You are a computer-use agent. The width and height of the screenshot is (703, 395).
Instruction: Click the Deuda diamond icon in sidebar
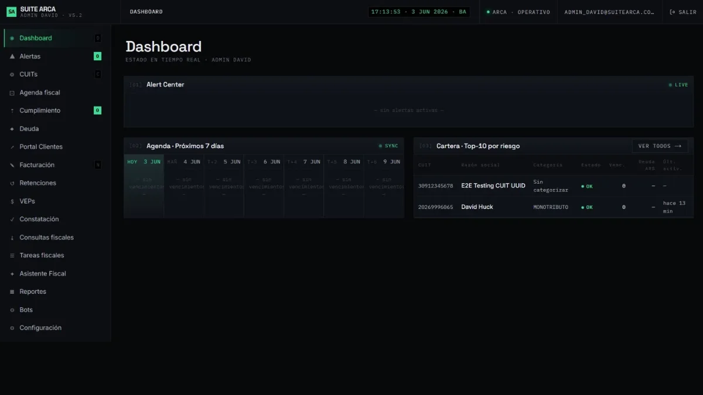tap(12, 129)
